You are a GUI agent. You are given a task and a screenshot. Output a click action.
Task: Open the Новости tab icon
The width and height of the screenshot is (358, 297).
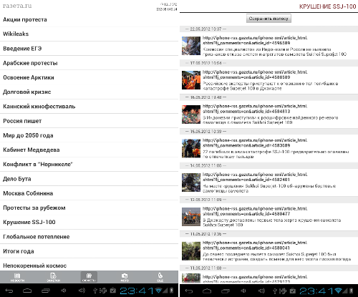click(17, 278)
